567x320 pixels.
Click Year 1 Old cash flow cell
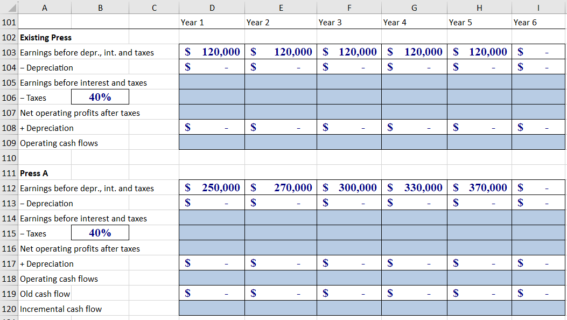[212, 293]
